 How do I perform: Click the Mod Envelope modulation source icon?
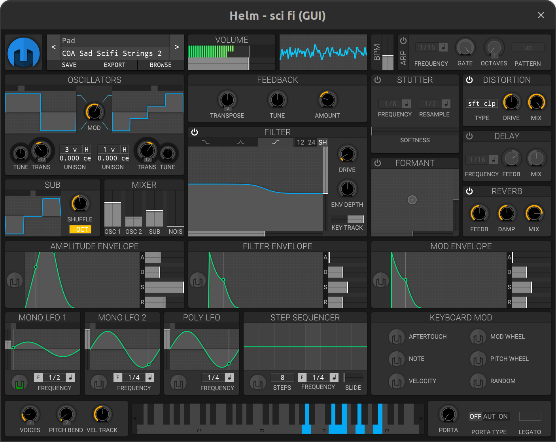(381, 281)
